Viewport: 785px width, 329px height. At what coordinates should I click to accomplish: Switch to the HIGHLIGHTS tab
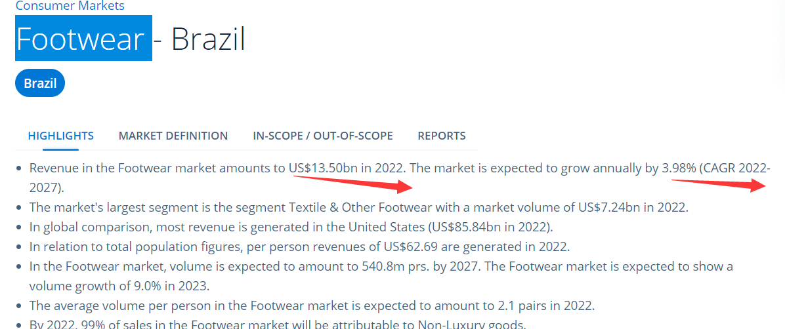[x=61, y=136]
